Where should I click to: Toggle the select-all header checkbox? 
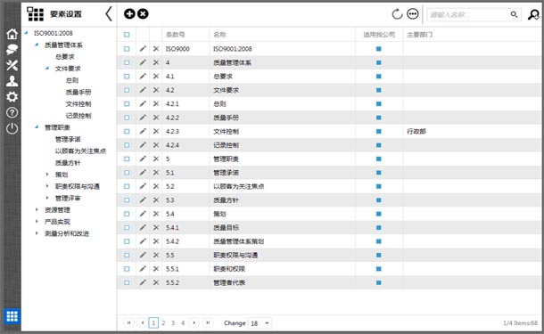(127, 35)
